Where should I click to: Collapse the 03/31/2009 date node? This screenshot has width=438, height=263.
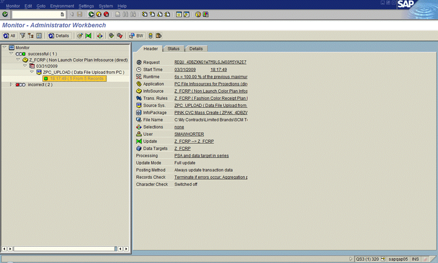(x=25, y=66)
